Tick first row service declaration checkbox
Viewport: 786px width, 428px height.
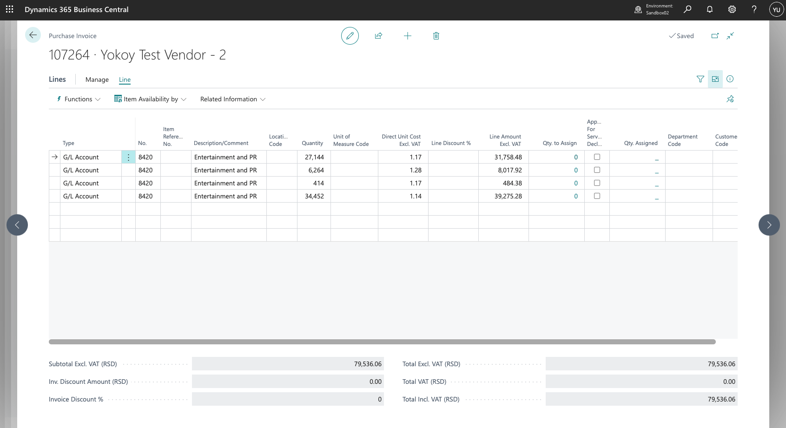597,157
